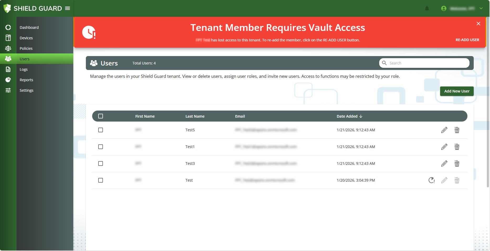Delete the Test1 user via trash icon
The image size is (490, 251).
(x=457, y=147)
